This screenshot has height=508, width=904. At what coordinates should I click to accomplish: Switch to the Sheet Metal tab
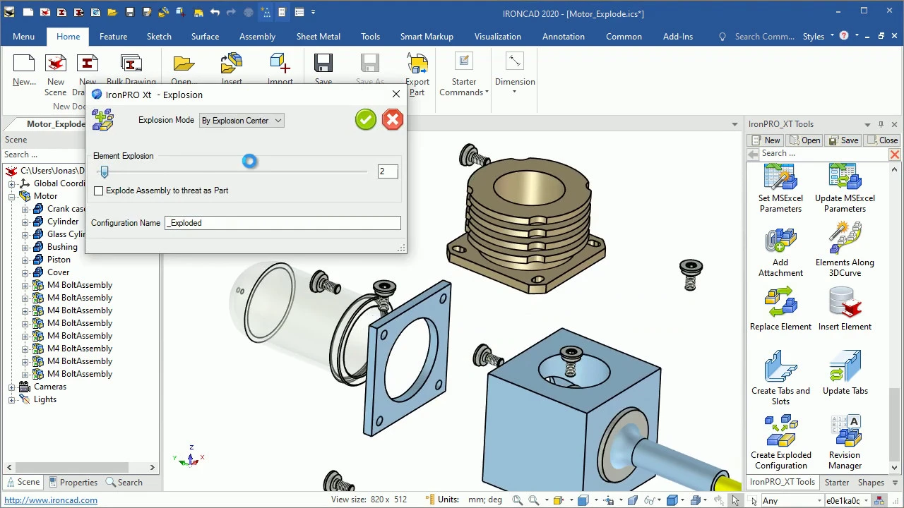pos(318,37)
